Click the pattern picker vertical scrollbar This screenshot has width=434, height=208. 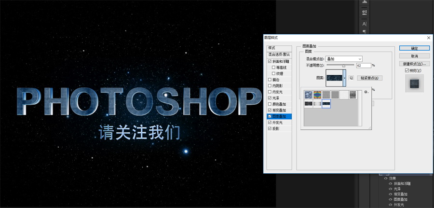click(360, 108)
